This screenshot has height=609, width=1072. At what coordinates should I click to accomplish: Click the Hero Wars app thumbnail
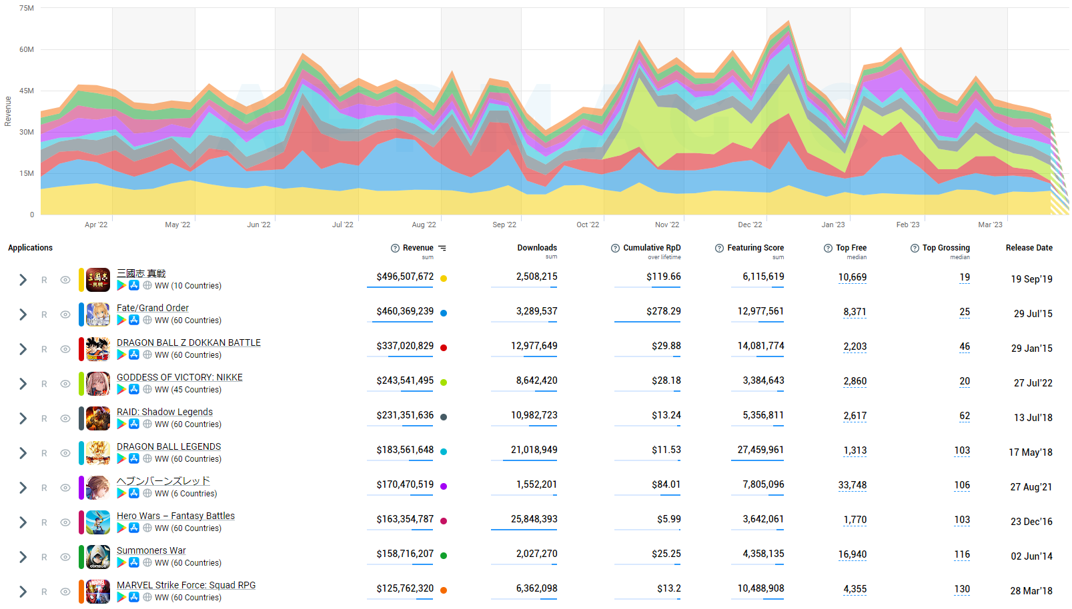98,522
